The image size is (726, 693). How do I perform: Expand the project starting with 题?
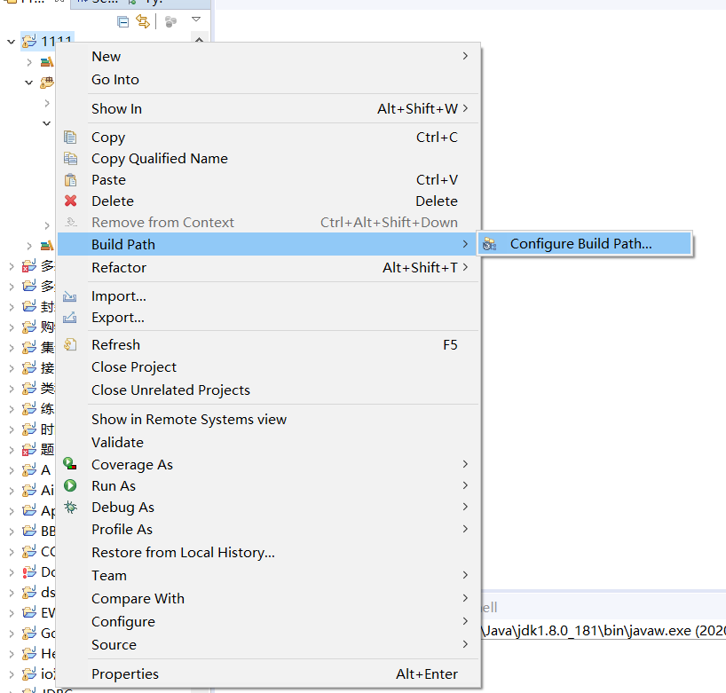coord(12,450)
